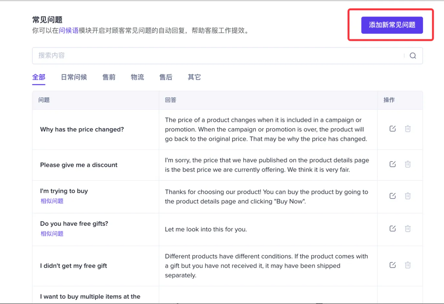Click the answer starting 'I'm sorry, the price'
This screenshot has height=304, width=444.
pyautogui.click(x=267, y=165)
